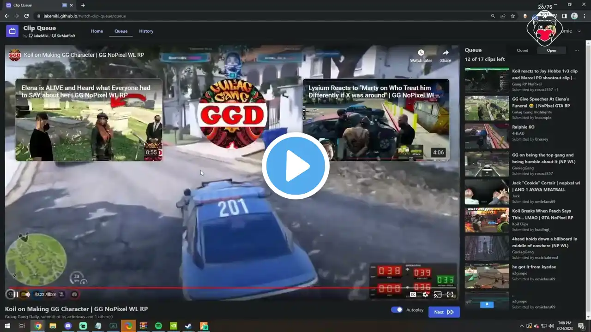This screenshot has height=332, width=591.
Task: Click the Clip Queue app logo icon
Action: tap(12, 31)
